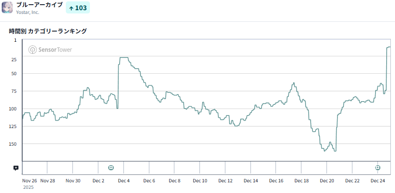Select the Nov 26 date label

[x=30, y=181]
